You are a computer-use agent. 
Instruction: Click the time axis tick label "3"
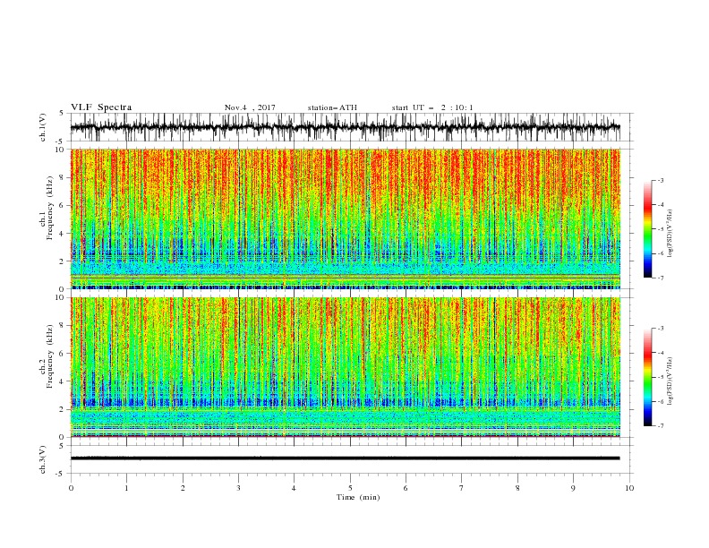pos(238,488)
